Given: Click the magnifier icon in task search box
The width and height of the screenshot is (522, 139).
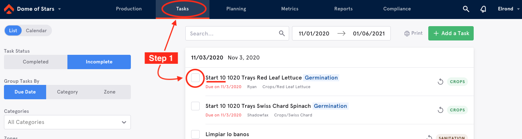Looking at the screenshot, I should tap(282, 33).
